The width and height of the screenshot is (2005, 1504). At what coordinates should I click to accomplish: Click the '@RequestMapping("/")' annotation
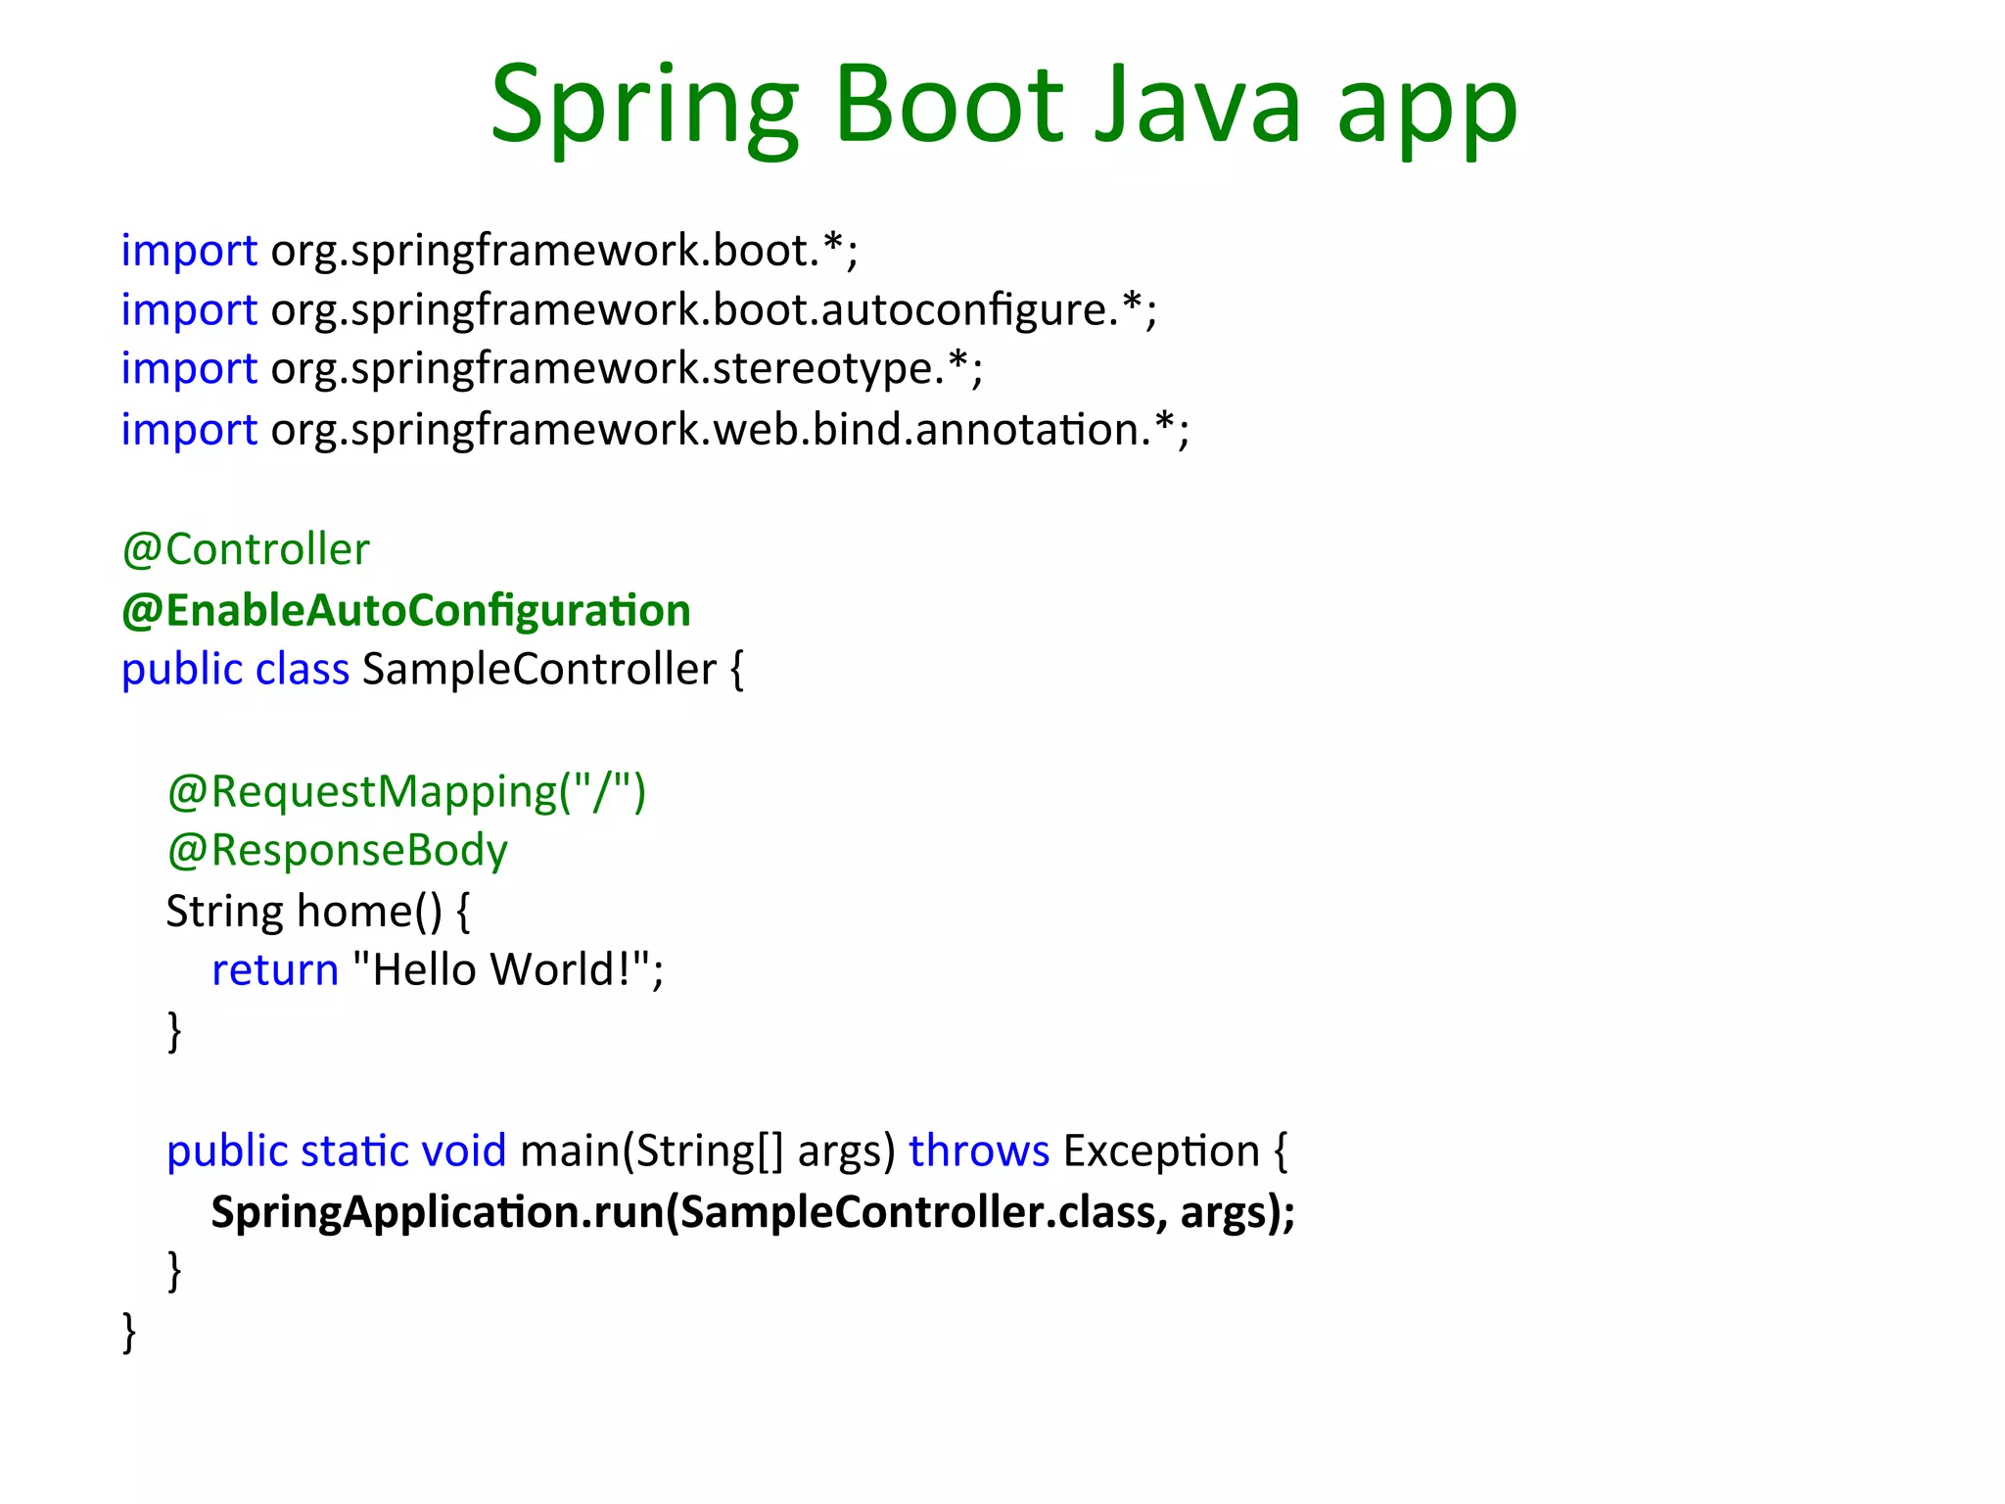coord(406,791)
